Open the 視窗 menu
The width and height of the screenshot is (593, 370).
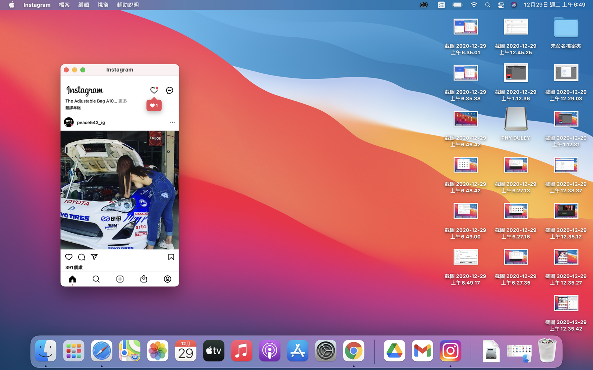coord(103,5)
